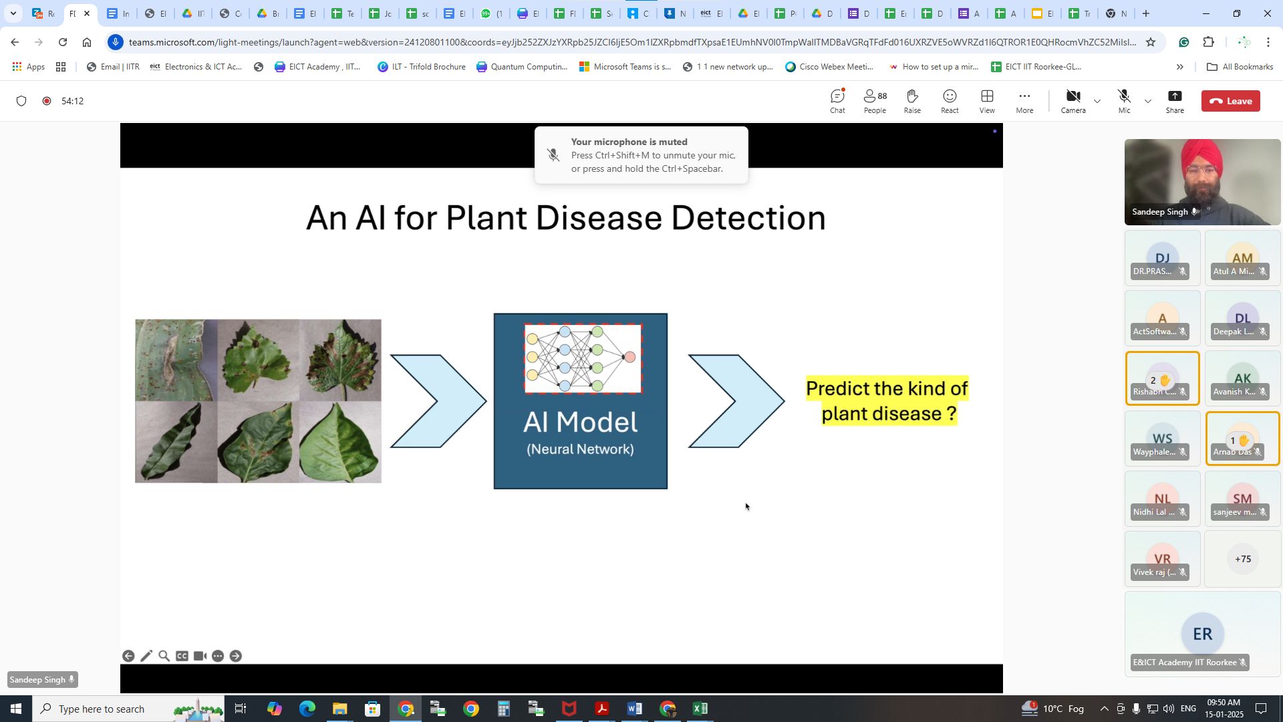
Task: Toggle slide closed captions CC
Action: click(x=182, y=656)
